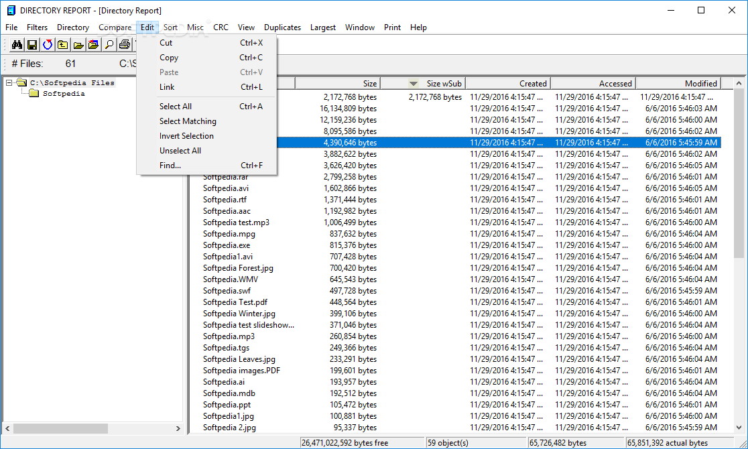The height and width of the screenshot is (449, 748).
Task: Sort by the Created column header
Action: 507,84
